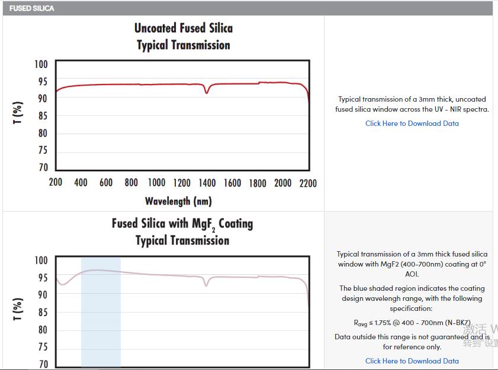Click the T (%) label on uncoated chart

coord(18,113)
